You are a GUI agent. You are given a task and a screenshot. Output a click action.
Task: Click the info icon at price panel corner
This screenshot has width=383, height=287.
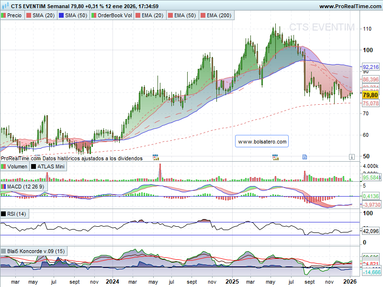click(x=351, y=156)
